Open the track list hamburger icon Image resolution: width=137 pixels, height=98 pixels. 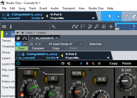4,26
